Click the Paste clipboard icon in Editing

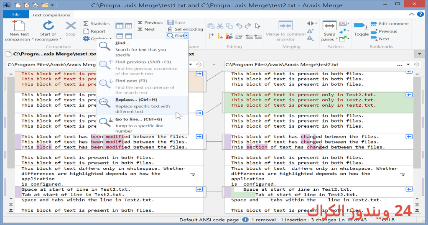coord(211,26)
